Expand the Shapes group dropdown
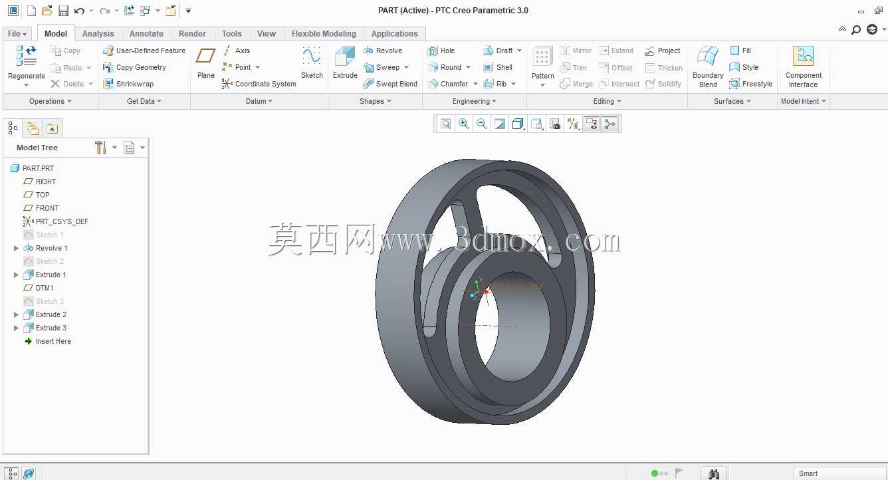The width and height of the screenshot is (888, 480). coord(376,101)
